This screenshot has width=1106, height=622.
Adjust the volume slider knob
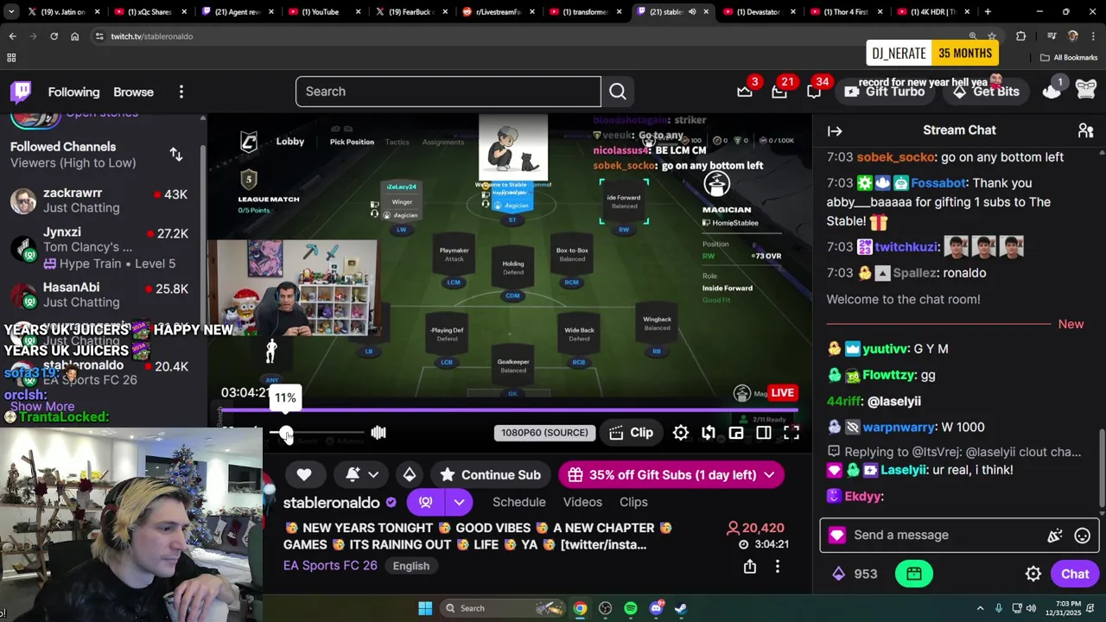click(286, 433)
